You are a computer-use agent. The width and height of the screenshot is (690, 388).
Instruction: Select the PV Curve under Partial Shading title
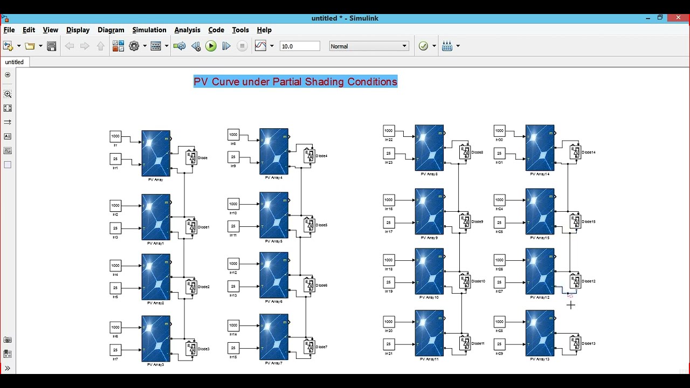pos(295,82)
